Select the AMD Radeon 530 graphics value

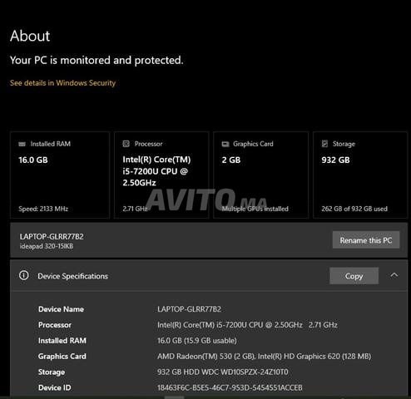point(264,356)
